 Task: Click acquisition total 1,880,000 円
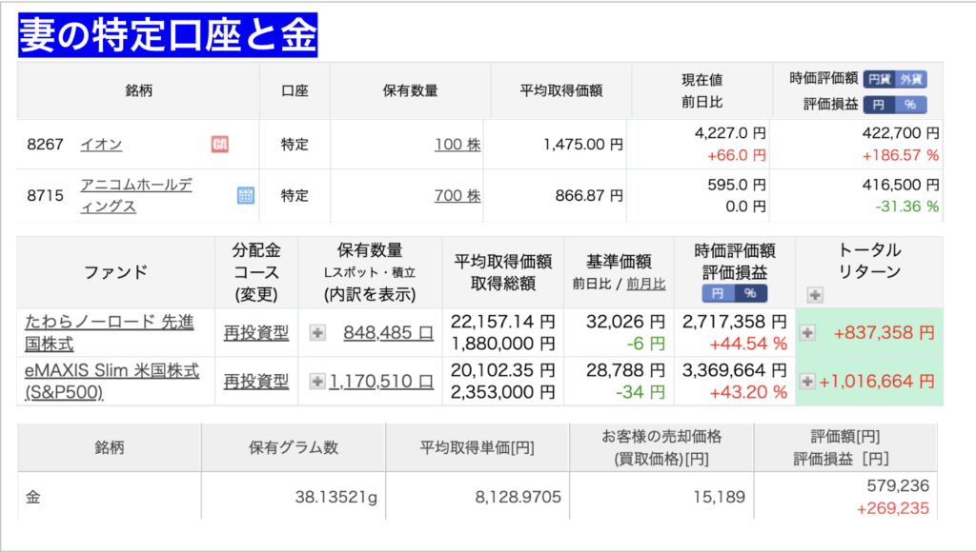[503, 344]
